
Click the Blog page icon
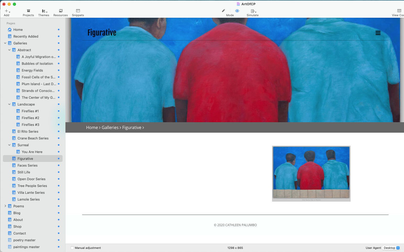click(x=10, y=213)
